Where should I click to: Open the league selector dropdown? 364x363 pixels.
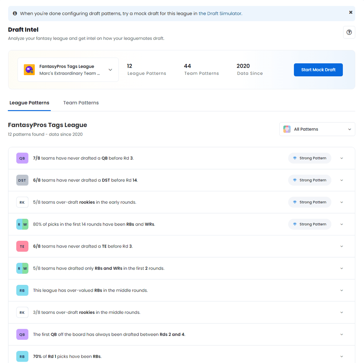coord(68,70)
